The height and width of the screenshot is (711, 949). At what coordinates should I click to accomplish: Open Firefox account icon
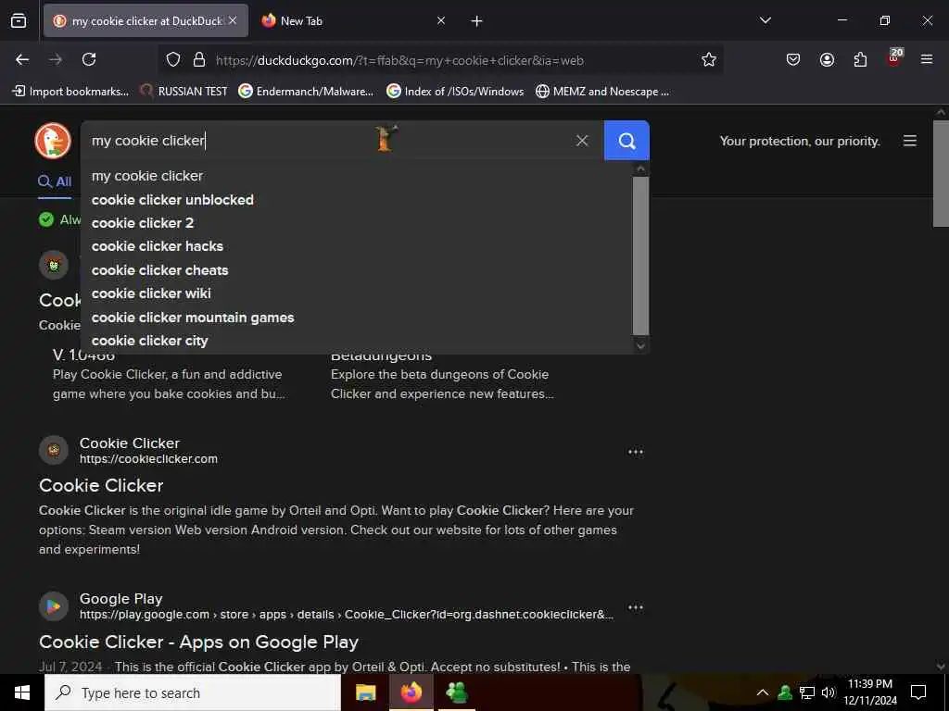point(827,59)
